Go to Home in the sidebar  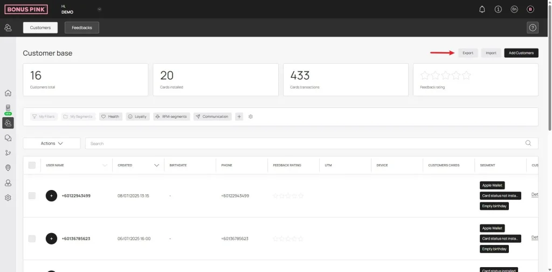(8, 93)
